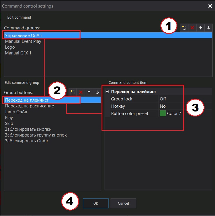This screenshot has height=216, width=215.
Task: Confirm settings with the OK button
Action: [x=96, y=203]
